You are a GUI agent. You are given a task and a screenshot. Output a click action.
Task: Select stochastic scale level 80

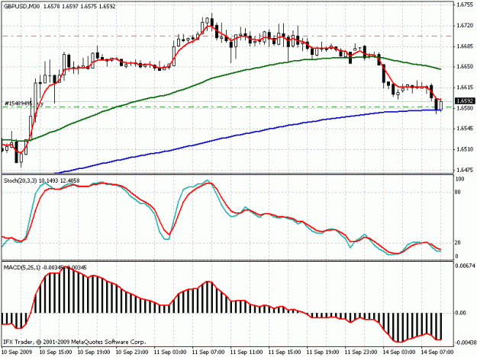click(x=458, y=192)
